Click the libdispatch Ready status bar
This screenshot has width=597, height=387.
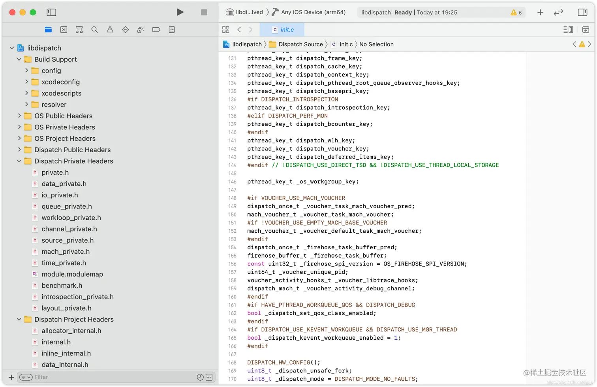(441, 12)
